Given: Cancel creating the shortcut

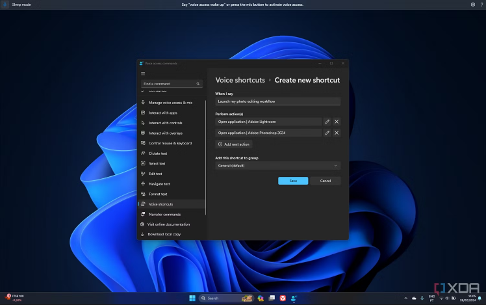Looking at the screenshot, I should point(326,181).
